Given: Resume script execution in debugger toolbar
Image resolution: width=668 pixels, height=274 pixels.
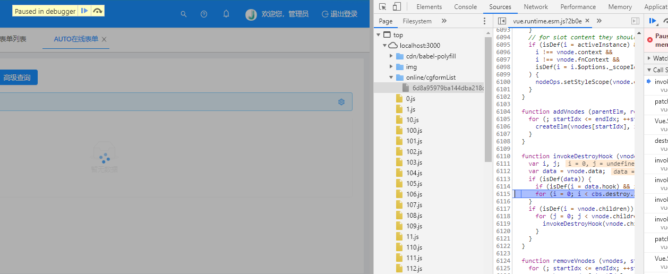Looking at the screenshot, I should point(653,21).
